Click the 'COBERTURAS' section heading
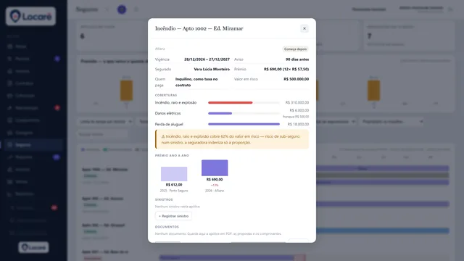This screenshot has width=464, height=261. pos(166,95)
